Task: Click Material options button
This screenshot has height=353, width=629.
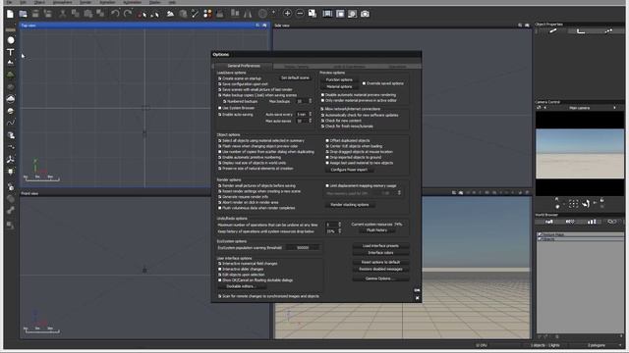Action: [x=339, y=87]
